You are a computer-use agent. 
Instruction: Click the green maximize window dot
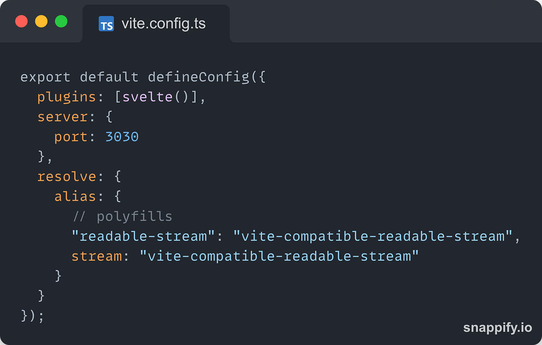point(61,21)
